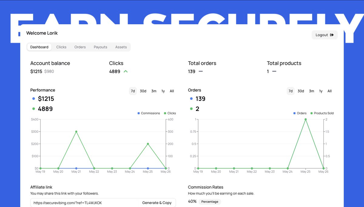Click the May 21 clicks peak data point
This screenshot has width=364, height=207.
click(x=76, y=132)
